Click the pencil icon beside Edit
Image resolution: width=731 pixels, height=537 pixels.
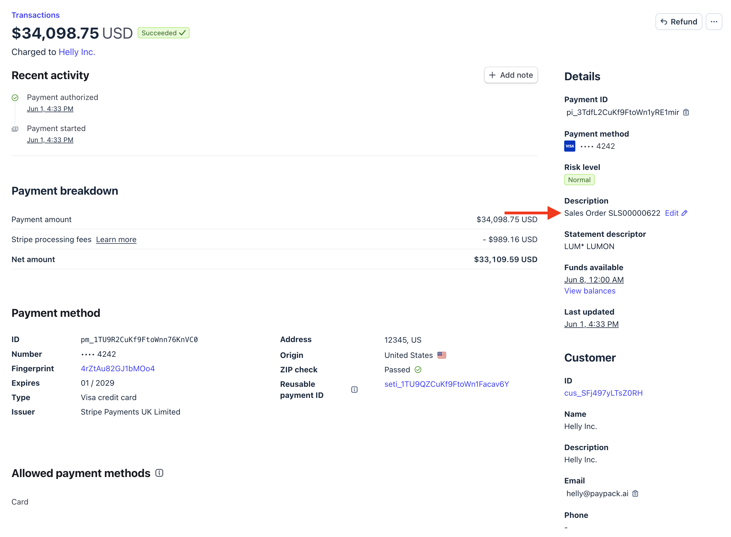click(684, 213)
